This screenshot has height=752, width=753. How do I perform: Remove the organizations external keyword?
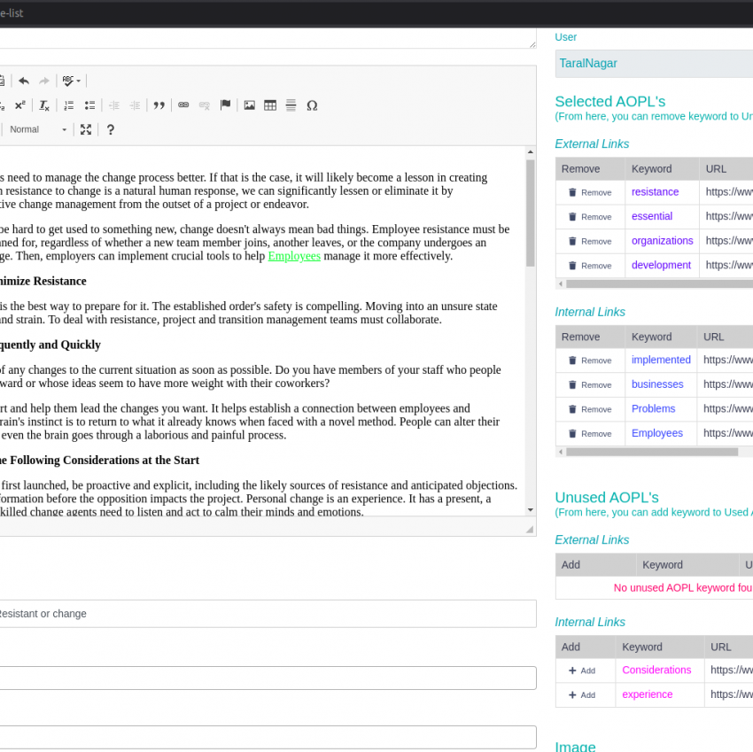point(590,242)
